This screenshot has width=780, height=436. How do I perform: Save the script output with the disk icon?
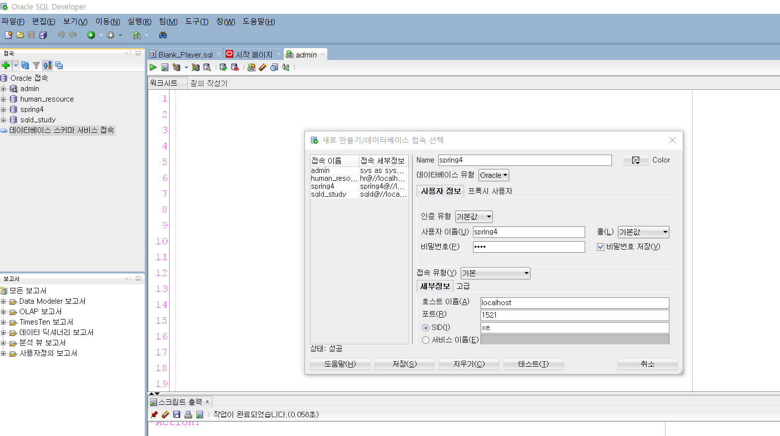(x=177, y=415)
